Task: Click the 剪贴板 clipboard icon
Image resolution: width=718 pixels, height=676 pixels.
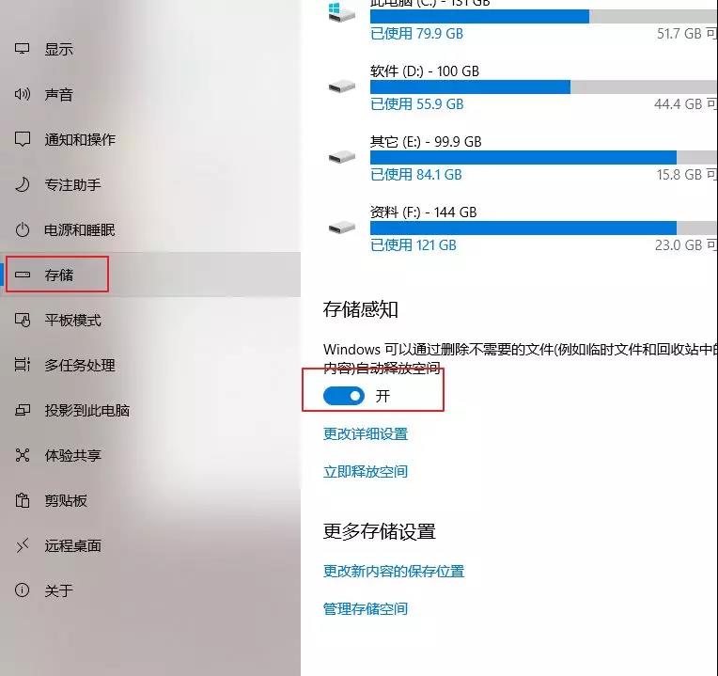Action: [x=22, y=500]
